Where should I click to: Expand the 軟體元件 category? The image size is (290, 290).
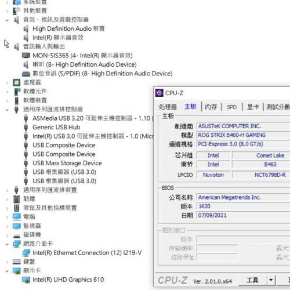coord(7,92)
